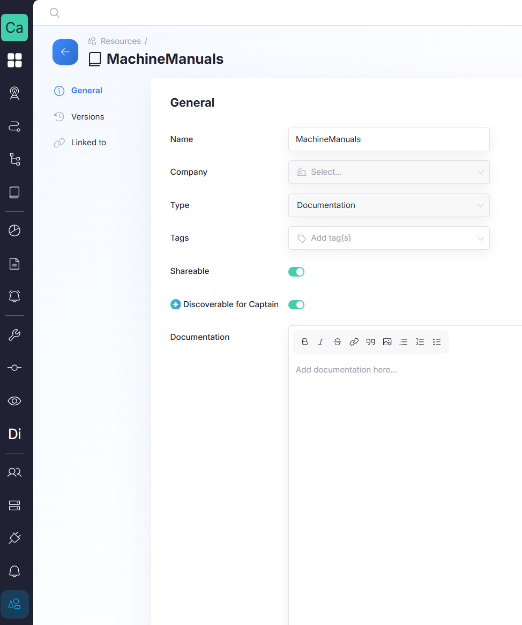The height and width of the screenshot is (625, 522).
Task: Insert a checklist in documentation editor
Action: (436, 341)
